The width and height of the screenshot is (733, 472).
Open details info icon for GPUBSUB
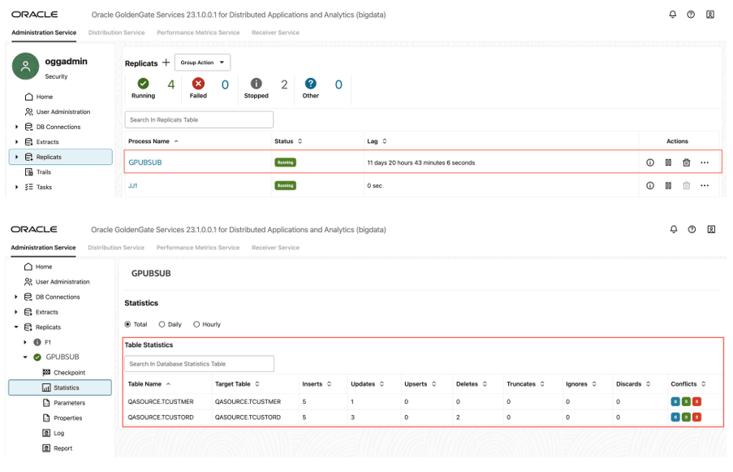[650, 162]
